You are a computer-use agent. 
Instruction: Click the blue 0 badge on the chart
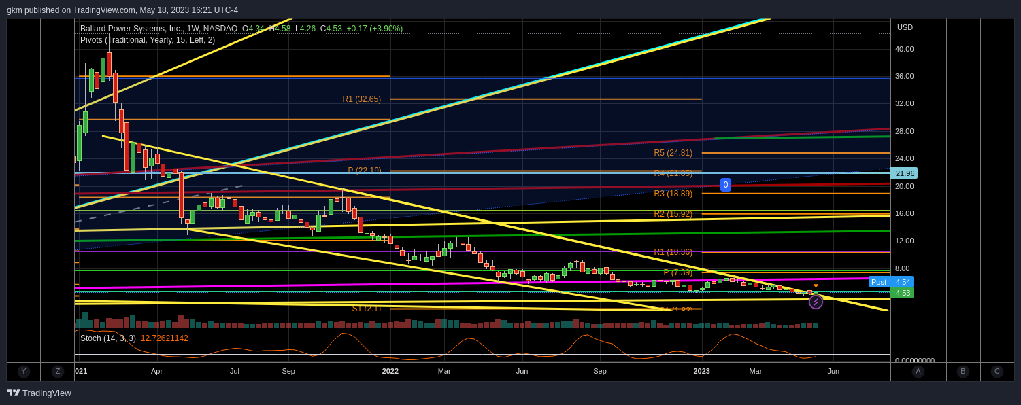click(726, 185)
